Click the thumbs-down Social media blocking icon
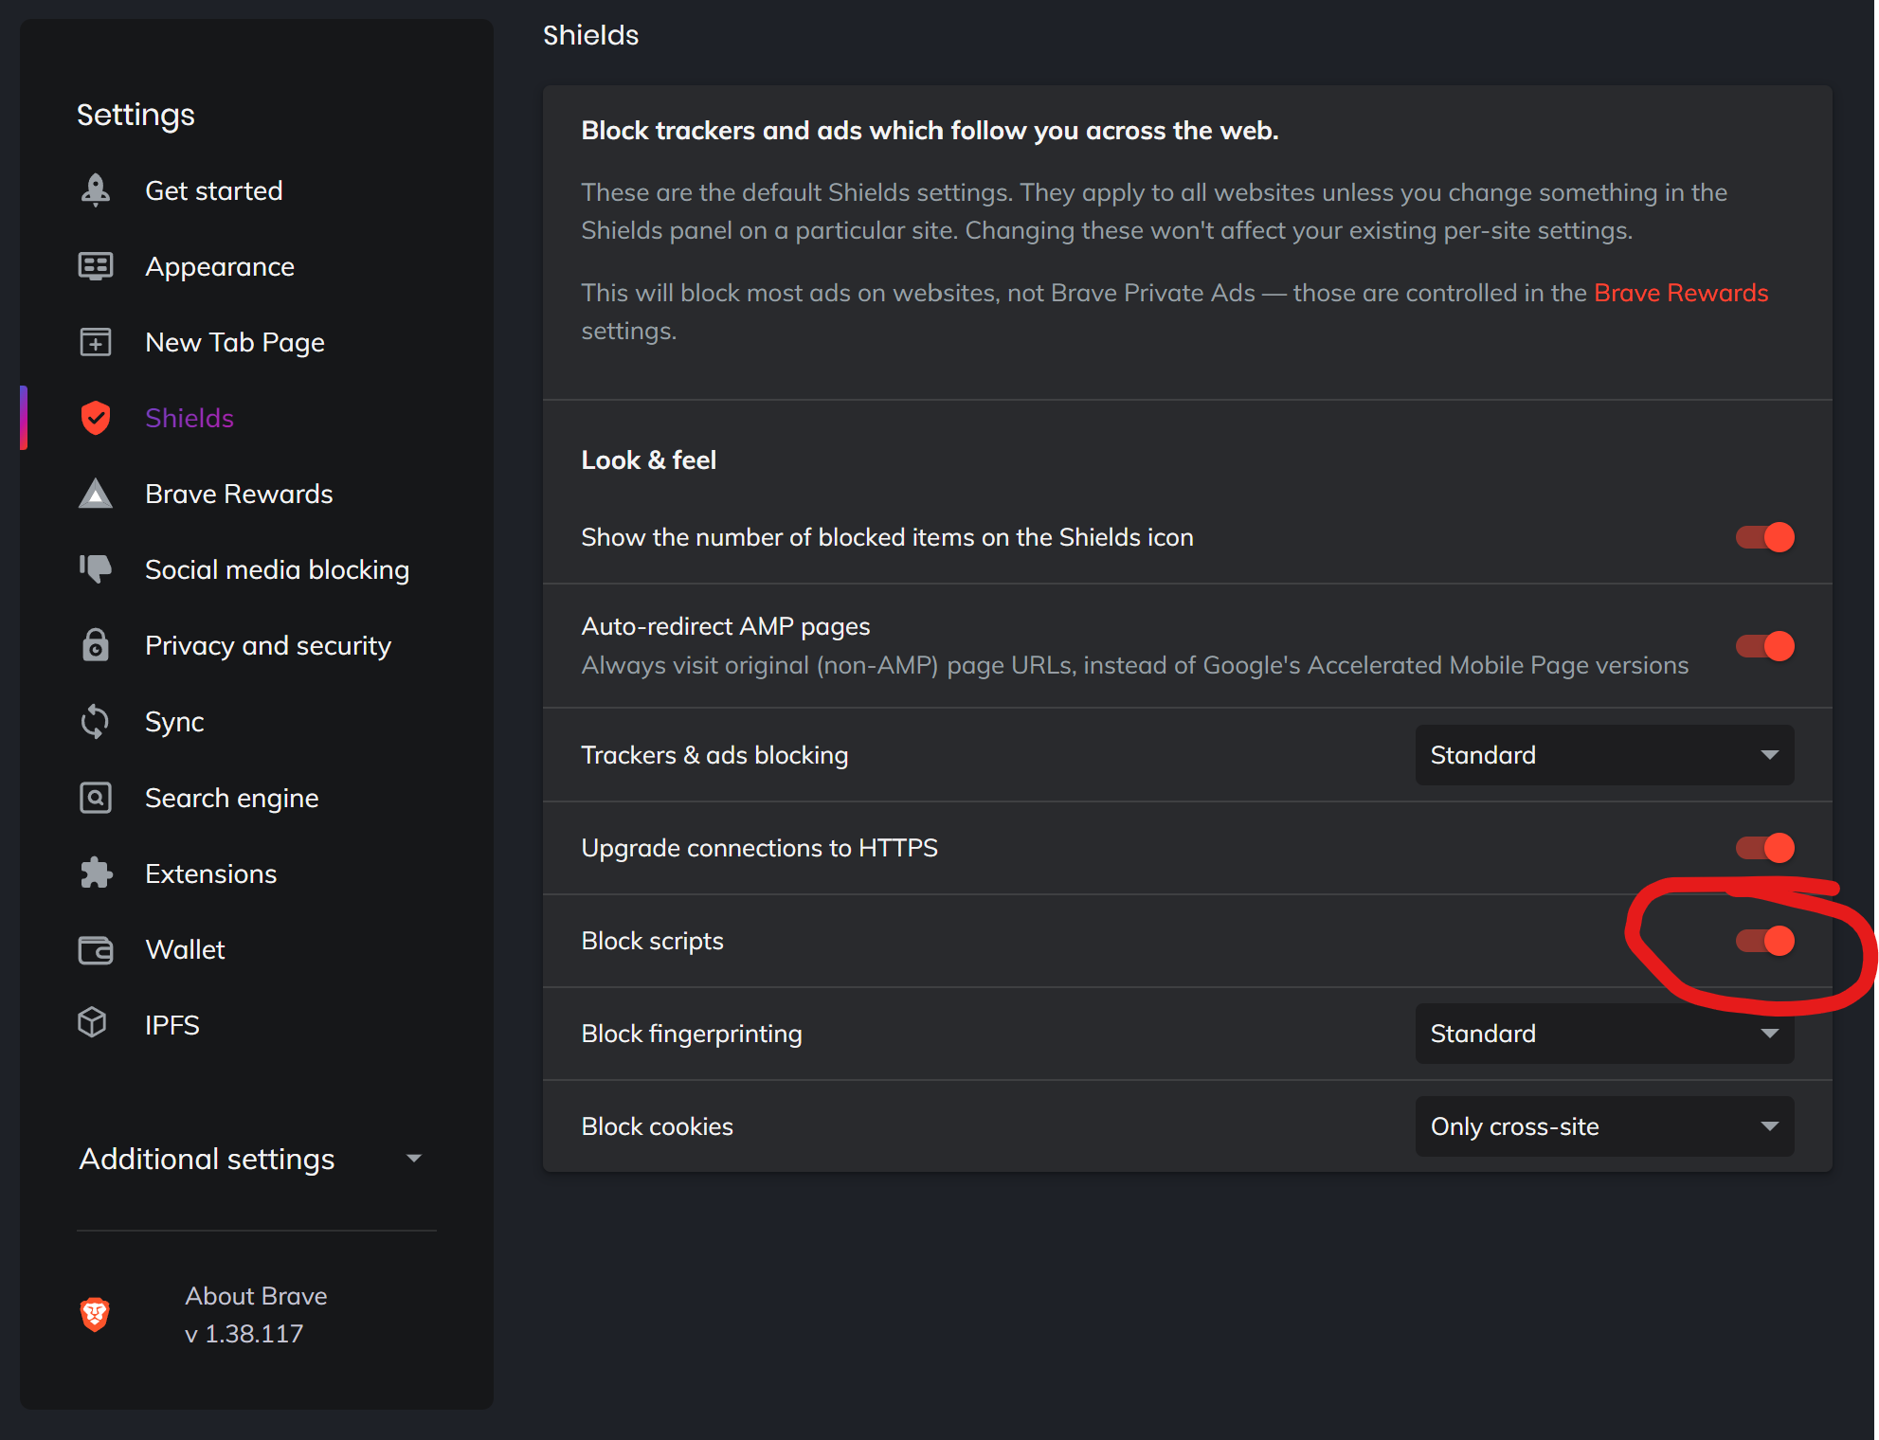The width and height of the screenshot is (1879, 1440). pyautogui.click(x=96, y=569)
